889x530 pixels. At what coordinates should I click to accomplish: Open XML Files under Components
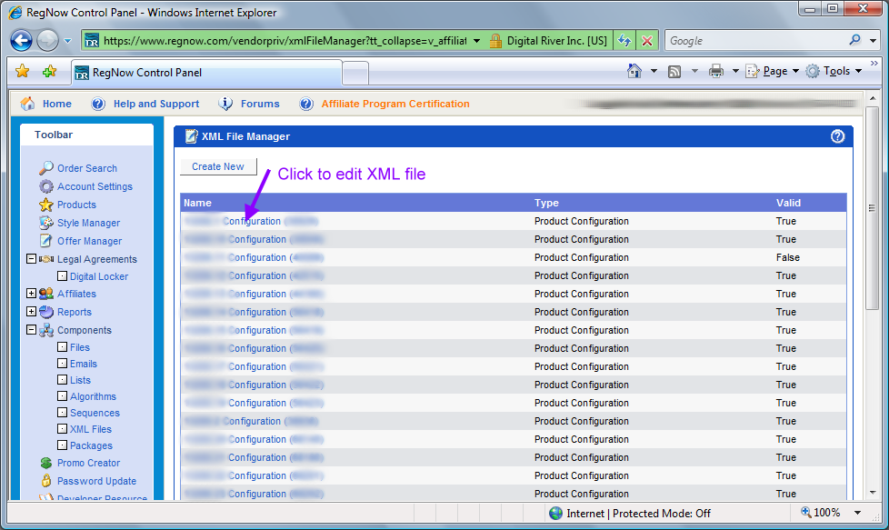[91, 430]
